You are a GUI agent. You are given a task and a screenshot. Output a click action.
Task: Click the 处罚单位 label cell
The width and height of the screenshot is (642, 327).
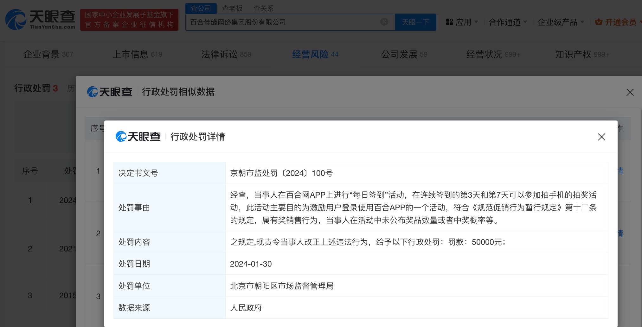point(170,286)
